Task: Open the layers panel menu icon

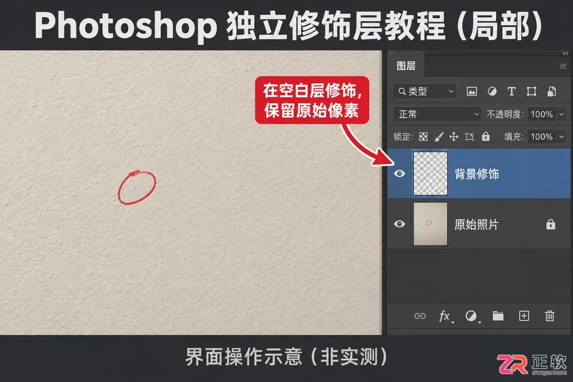Action: coord(563,66)
